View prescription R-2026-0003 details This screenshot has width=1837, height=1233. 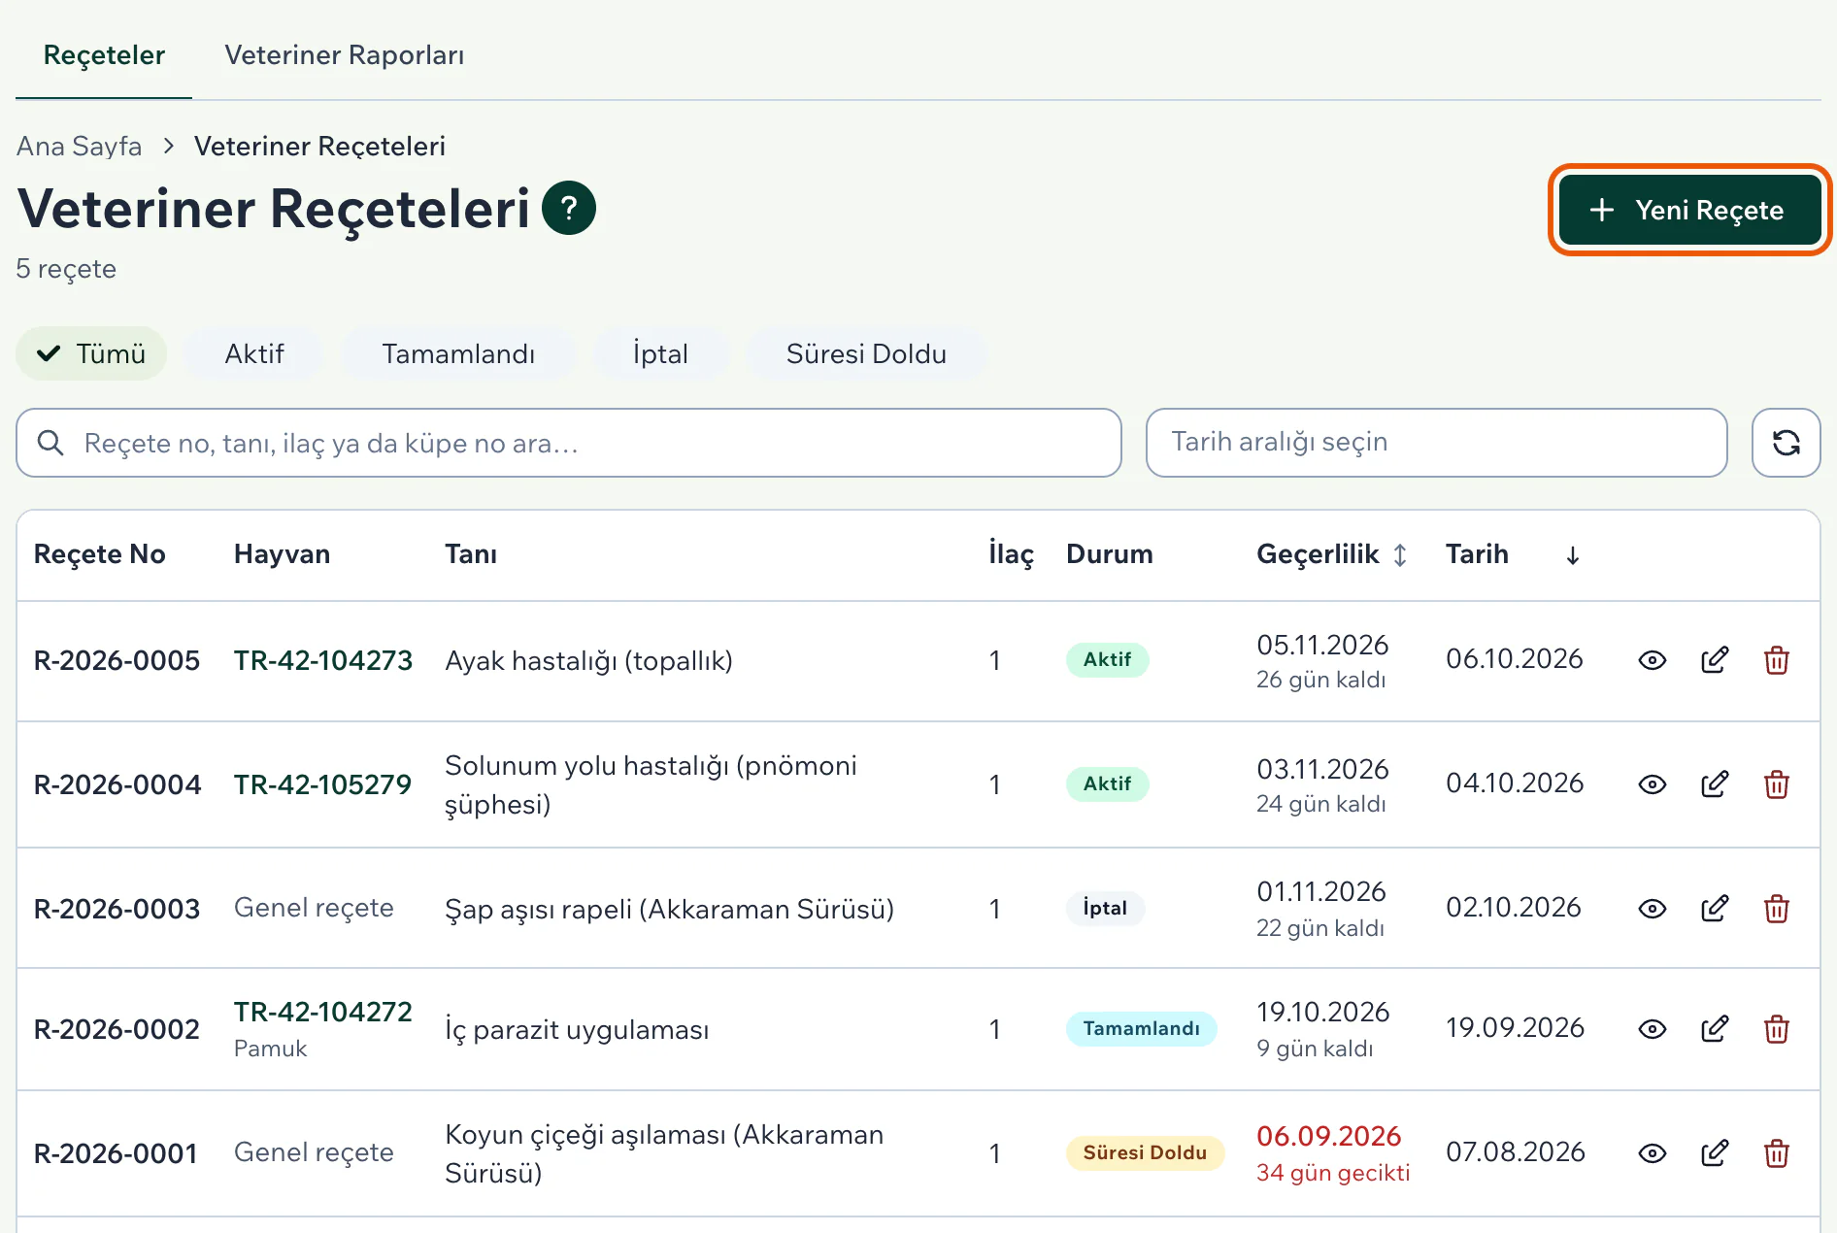[1652, 909]
